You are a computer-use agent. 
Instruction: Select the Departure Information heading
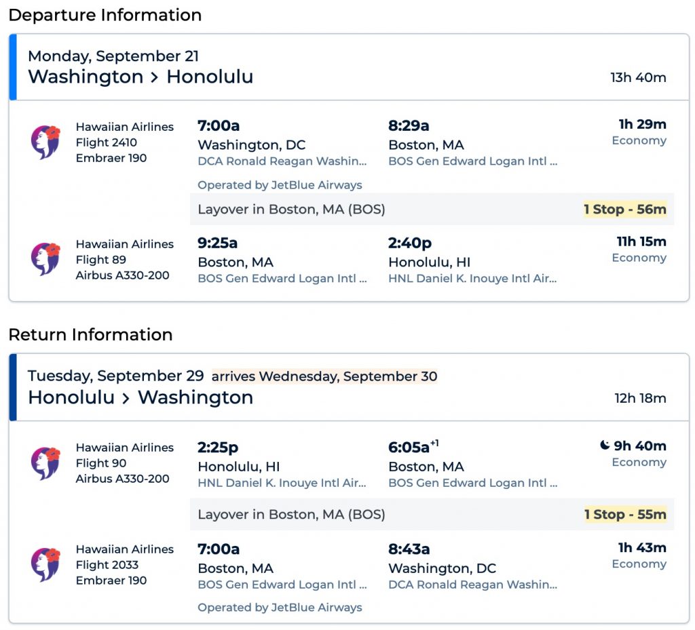105,15
